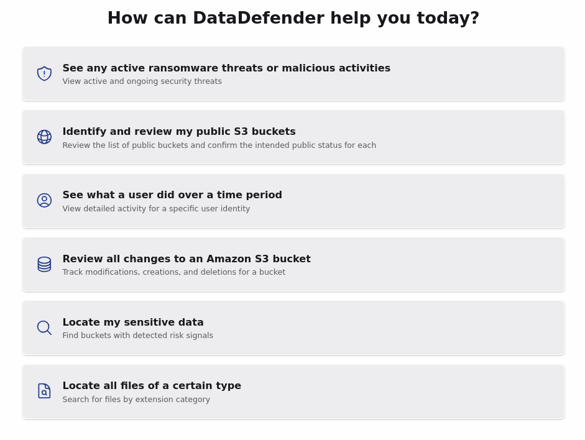Click the database stack icon for bucket changes

coord(44,264)
